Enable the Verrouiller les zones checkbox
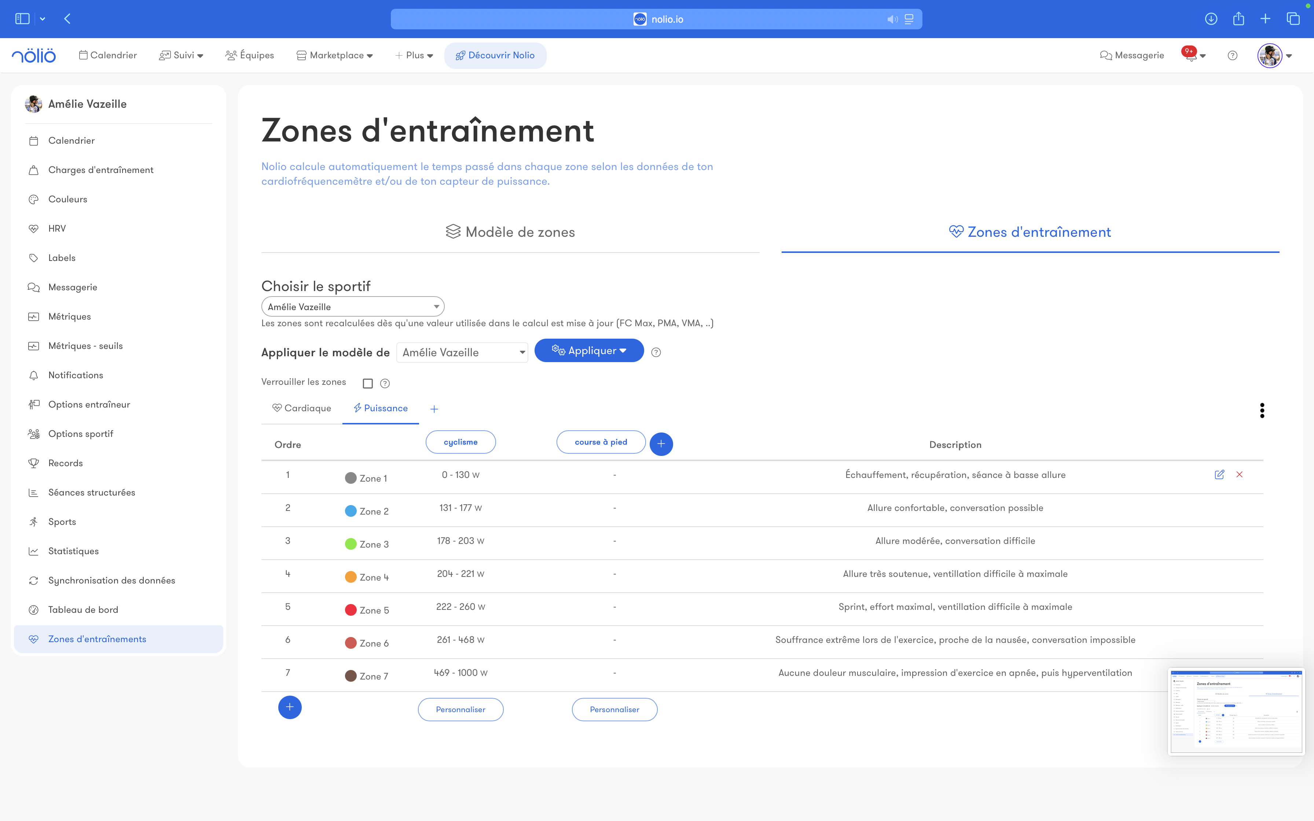The width and height of the screenshot is (1314, 821). tap(368, 383)
